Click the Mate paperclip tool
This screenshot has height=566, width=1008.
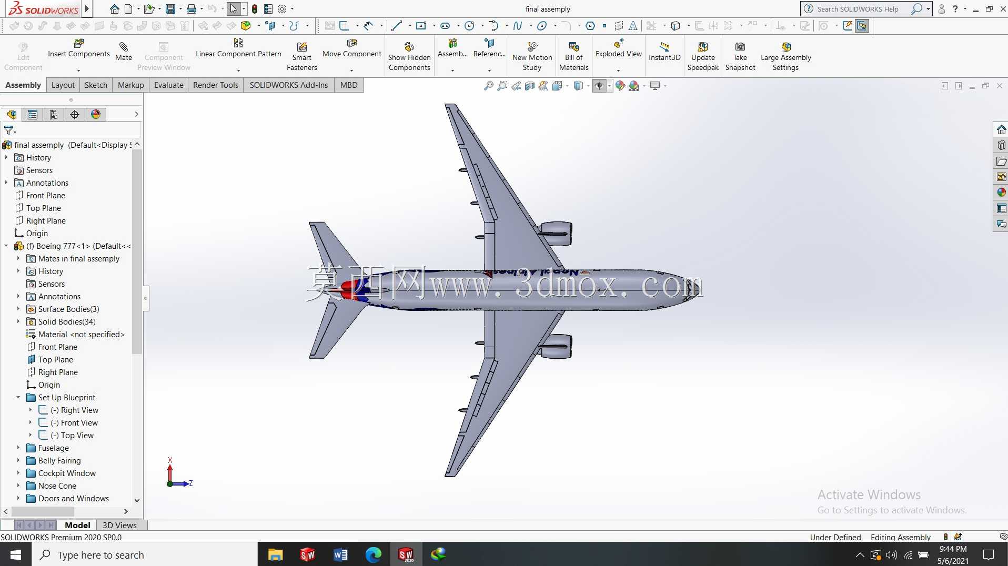coord(124,52)
